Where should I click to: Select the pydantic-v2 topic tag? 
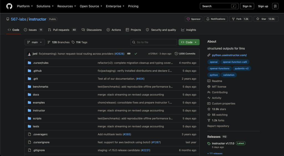242,69
